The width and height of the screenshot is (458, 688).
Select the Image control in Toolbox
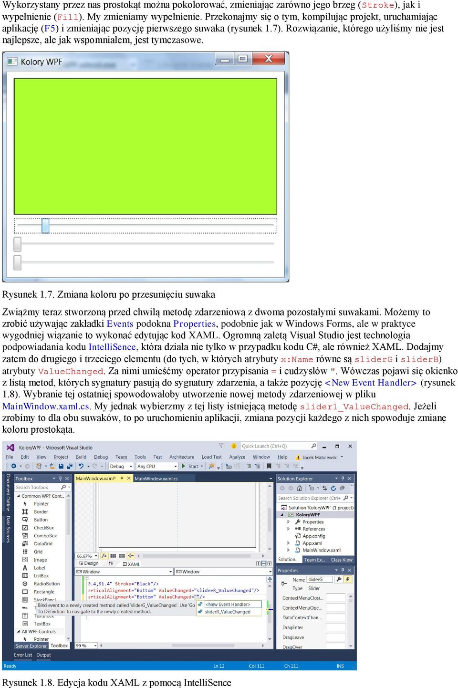(40, 560)
